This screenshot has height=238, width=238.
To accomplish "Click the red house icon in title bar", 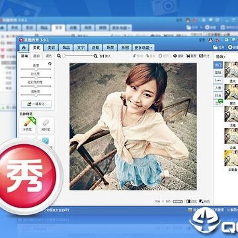I will coord(217,40).
